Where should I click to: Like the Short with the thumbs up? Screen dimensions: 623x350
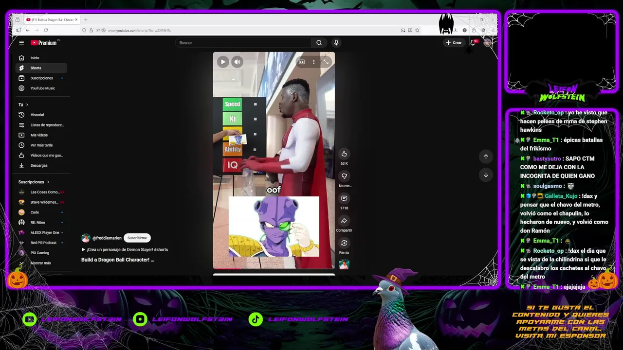tap(344, 154)
